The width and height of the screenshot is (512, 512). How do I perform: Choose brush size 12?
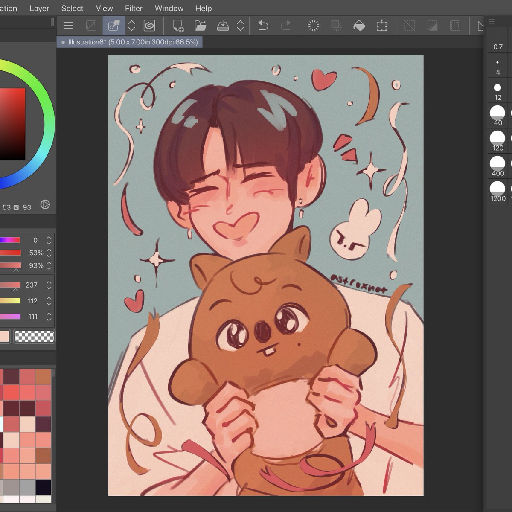497,91
